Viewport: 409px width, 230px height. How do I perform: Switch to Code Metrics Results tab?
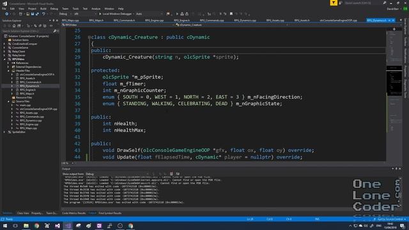tap(74, 213)
